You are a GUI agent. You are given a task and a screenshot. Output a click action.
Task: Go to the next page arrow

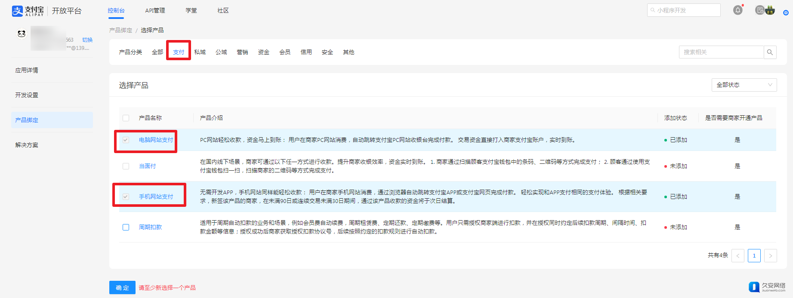[x=770, y=255]
